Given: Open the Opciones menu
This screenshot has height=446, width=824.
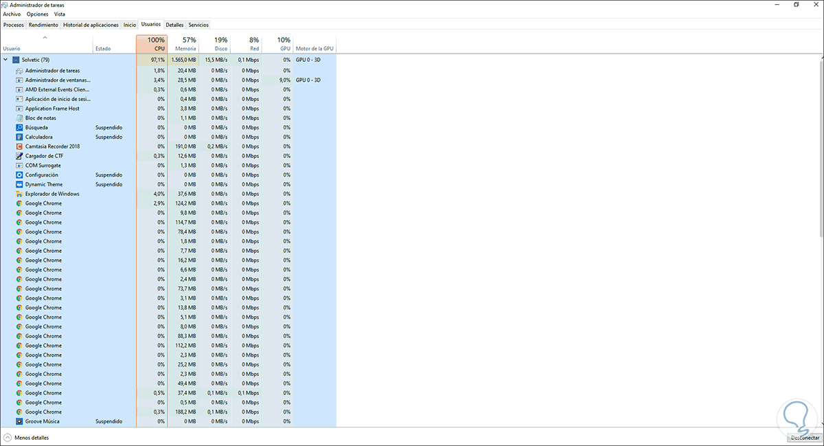Looking at the screenshot, I should [x=38, y=14].
